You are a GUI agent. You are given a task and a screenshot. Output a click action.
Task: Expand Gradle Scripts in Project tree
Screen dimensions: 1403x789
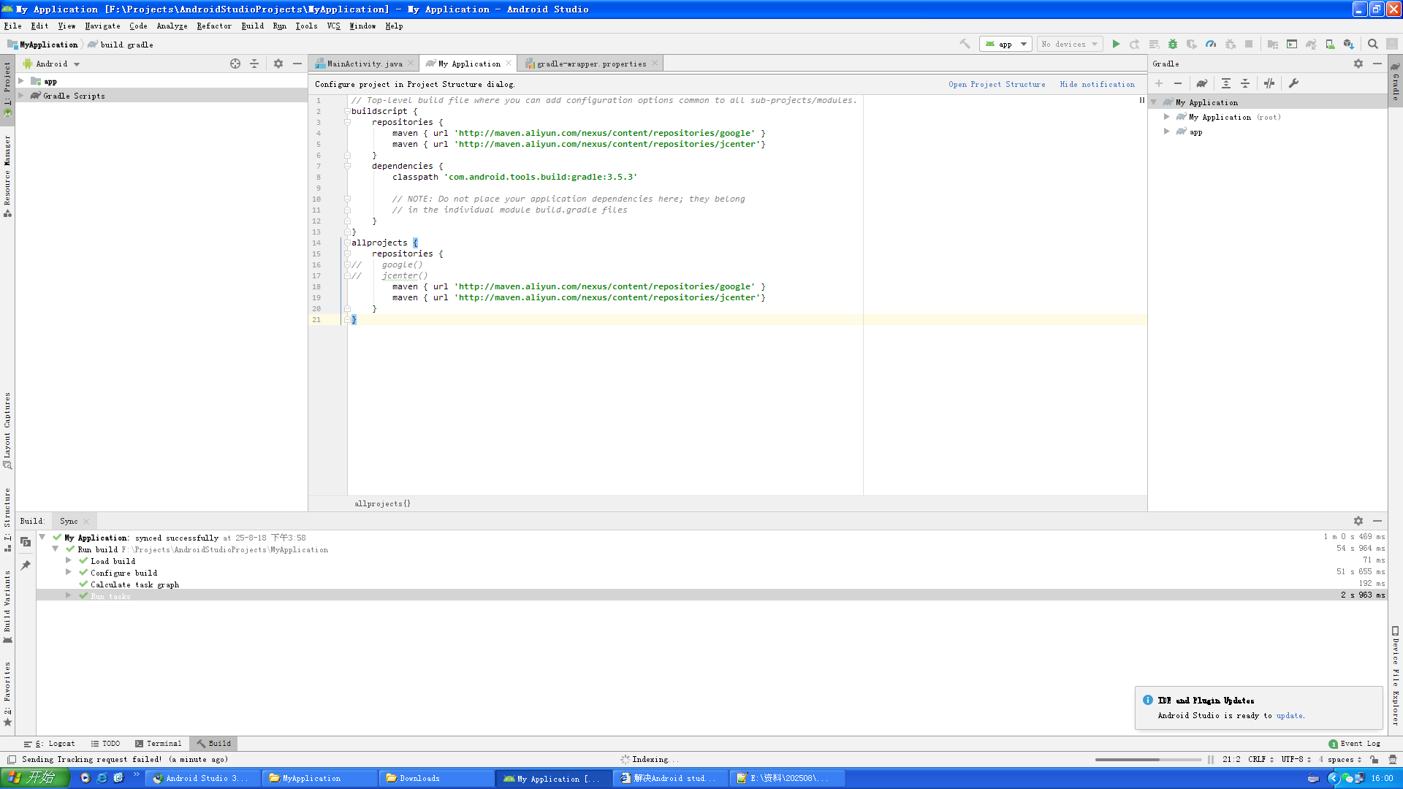(x=21, y=96)
